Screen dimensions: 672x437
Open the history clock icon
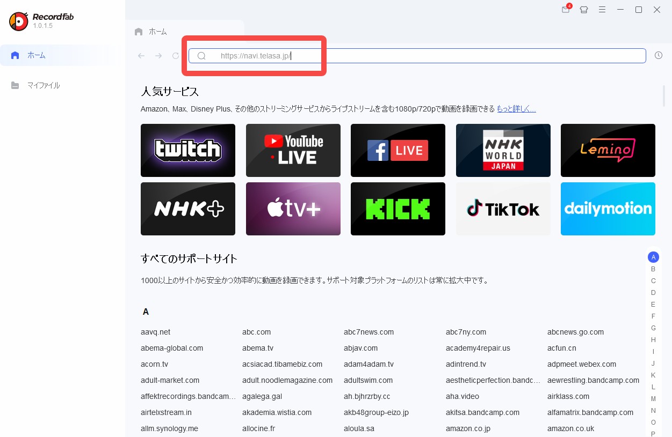(659, 55)
